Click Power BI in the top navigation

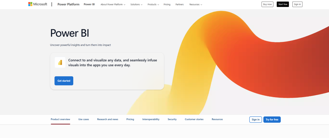[89, 5]
